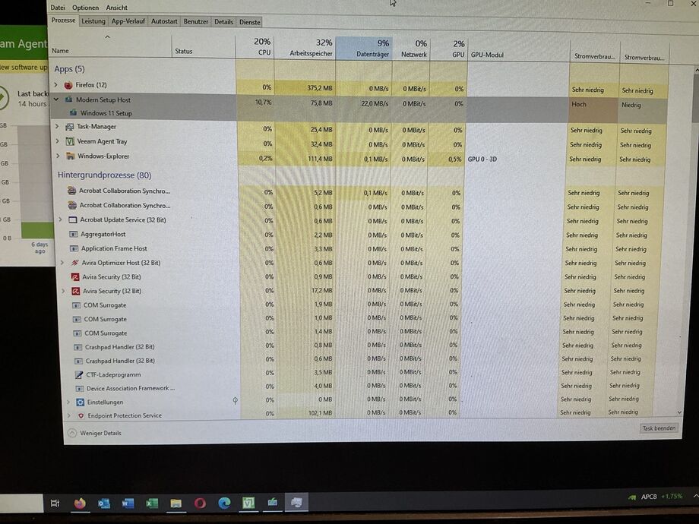Click the Avira Optimizer Host process icon
699x524 pixels.
pyautogui.click(x=74, y=263)
